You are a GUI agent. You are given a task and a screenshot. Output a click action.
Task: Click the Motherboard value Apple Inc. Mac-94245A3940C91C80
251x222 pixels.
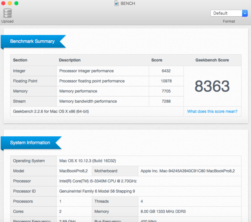(x=187, y=171)
